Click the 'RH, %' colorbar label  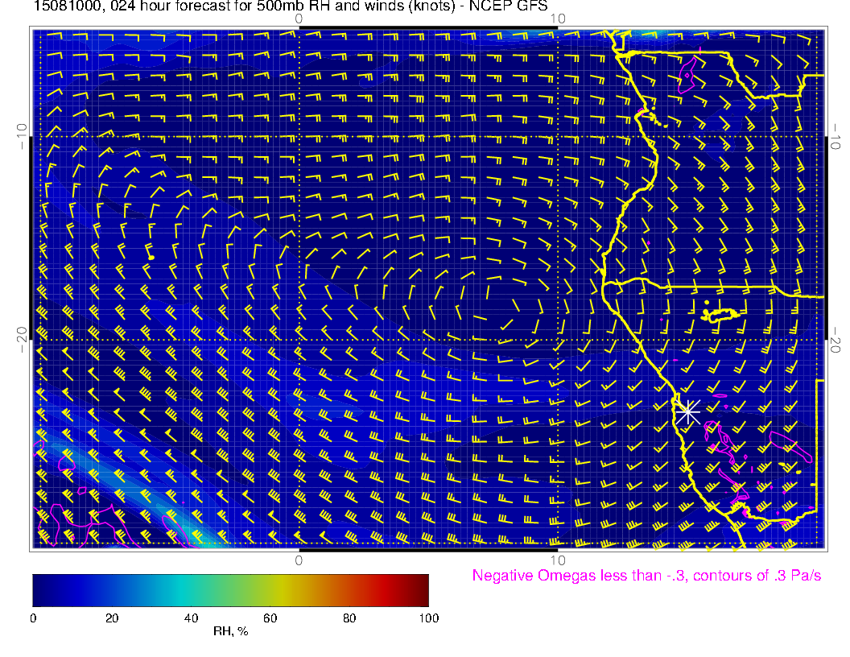(230, 631)
